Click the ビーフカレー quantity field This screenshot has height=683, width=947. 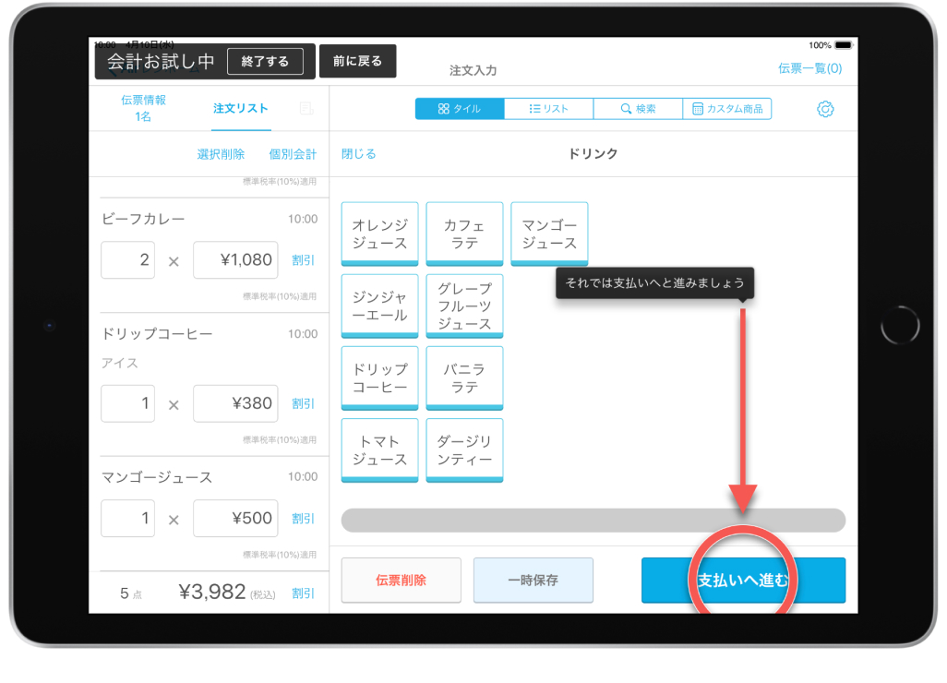click(127, 260)
